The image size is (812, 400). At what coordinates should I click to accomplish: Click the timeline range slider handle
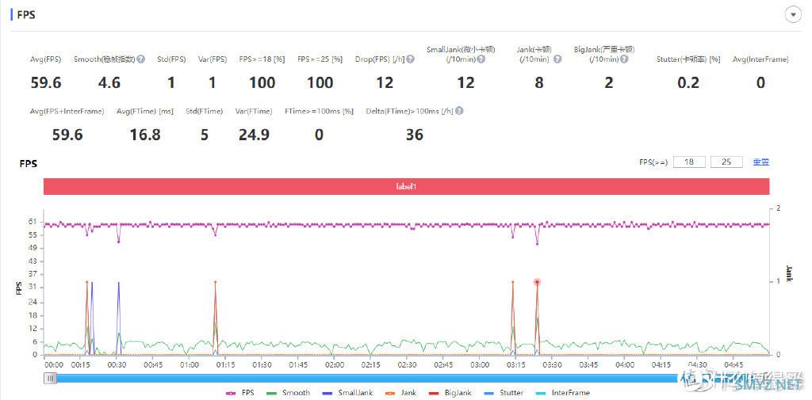coord(51,378)
